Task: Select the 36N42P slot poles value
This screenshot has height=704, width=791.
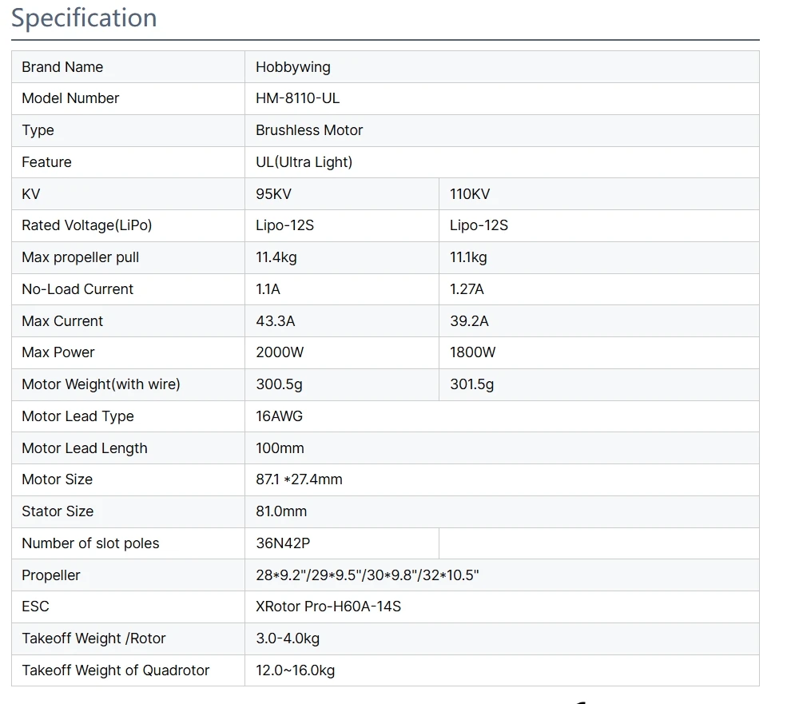Action: [x=283, y=543]
